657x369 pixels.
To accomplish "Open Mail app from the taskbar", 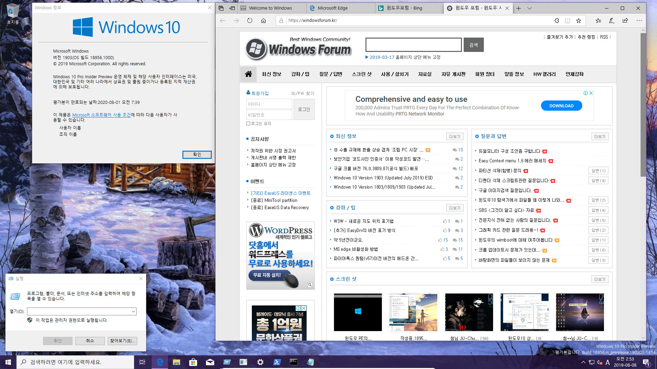I will pos(210,362).
